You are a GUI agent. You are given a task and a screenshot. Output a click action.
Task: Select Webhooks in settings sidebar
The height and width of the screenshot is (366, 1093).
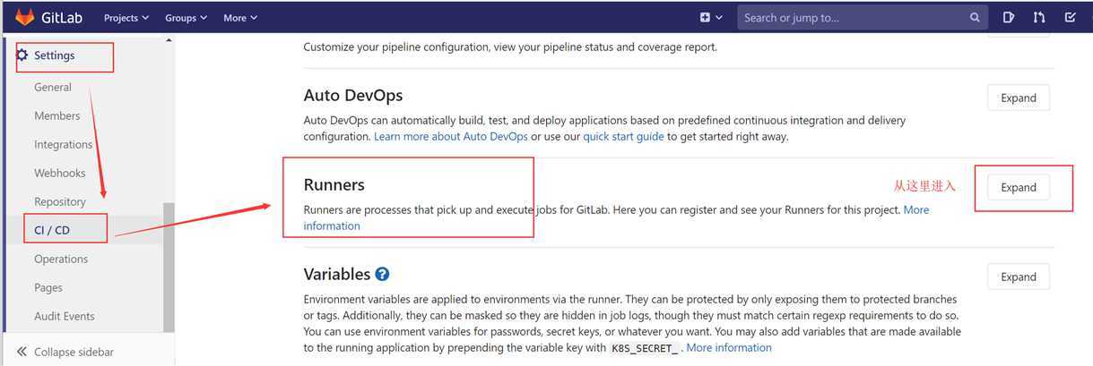[60, 173]
